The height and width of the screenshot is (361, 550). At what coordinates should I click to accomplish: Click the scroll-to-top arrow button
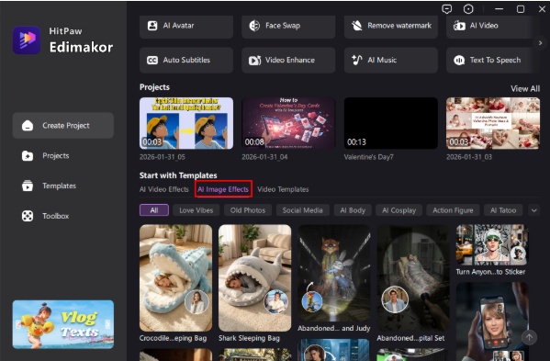pyautogui.click(x=529, y=337)
